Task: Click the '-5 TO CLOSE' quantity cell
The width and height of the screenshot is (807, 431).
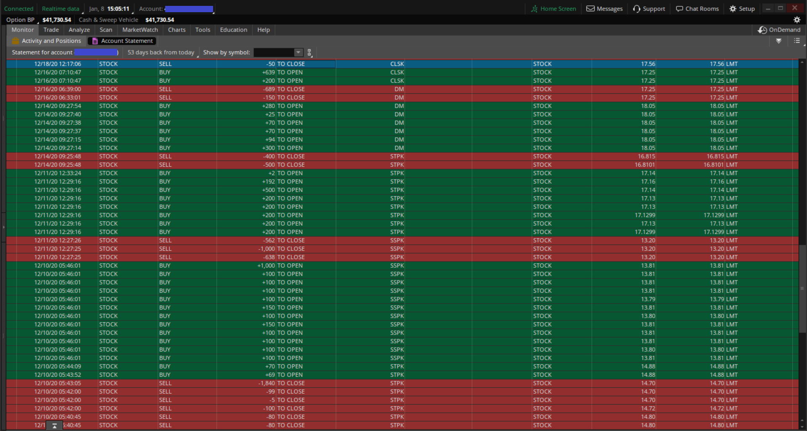Action: [287, 400]
